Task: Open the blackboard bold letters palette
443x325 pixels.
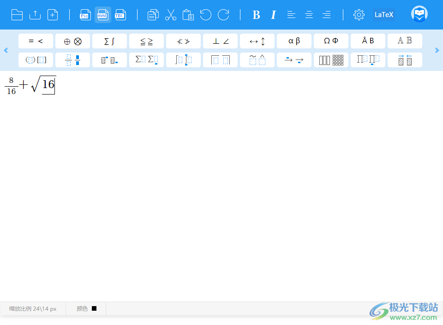Action: (405, 41)
